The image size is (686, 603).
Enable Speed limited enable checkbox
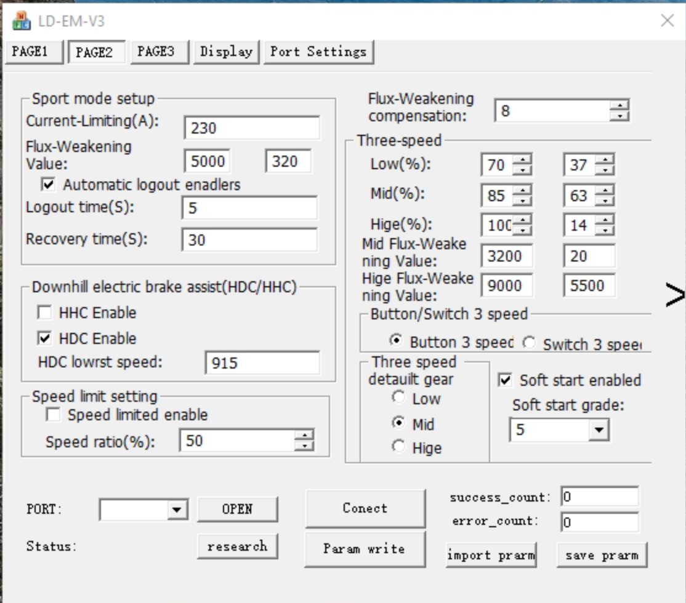[x=54, y=415]
